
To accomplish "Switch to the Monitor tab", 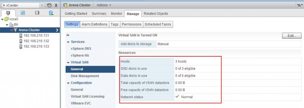I will pyautogui.click(x=116, y=14).
